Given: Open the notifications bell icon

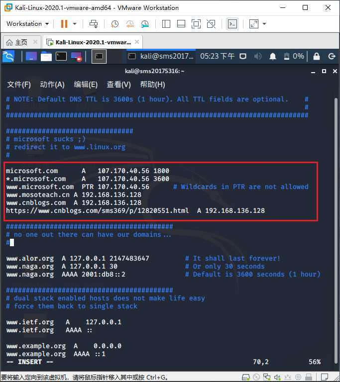Looking at the screenshot, I should [x=273, y=57].
